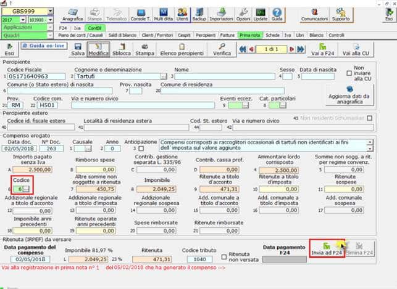The image size is (397, 289).
Task: Open the Telematico tool
Action: (117, 15)
